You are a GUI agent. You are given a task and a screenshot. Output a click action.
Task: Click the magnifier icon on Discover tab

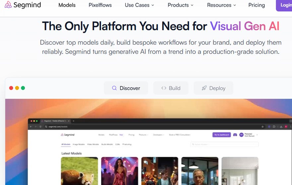tap(114, 88)
